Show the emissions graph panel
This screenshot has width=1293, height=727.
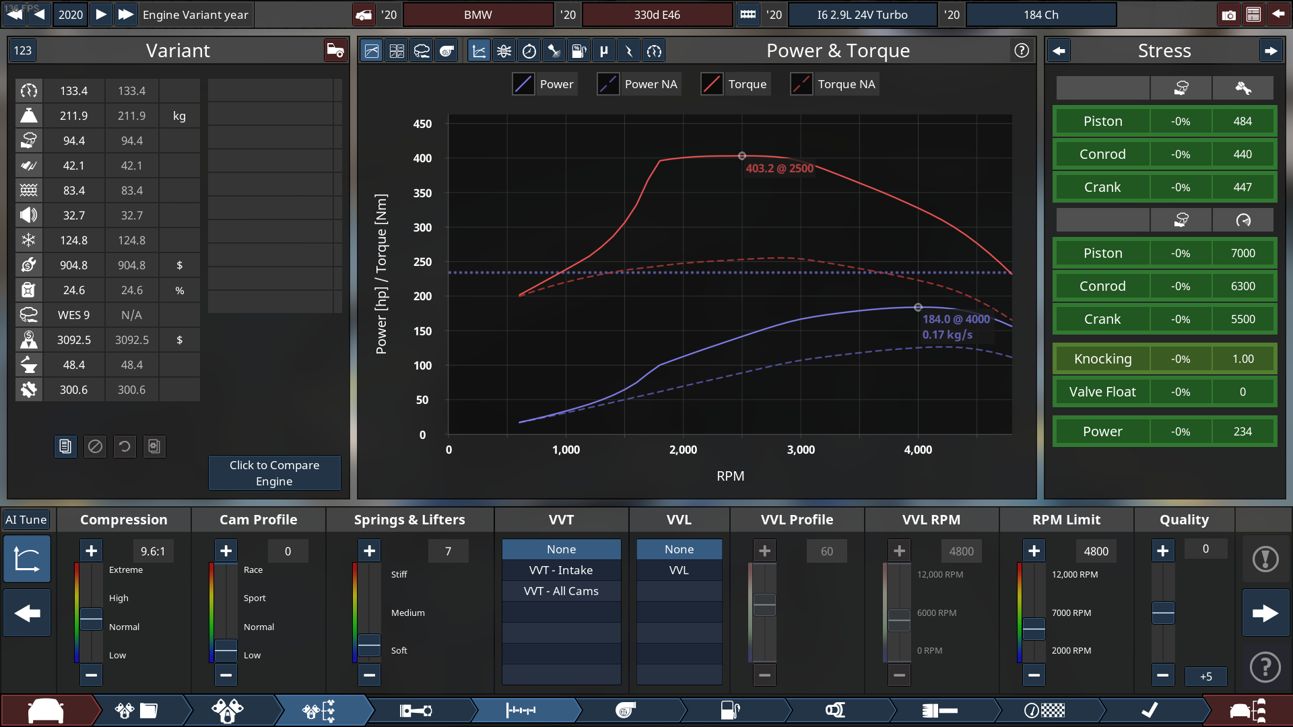422,51
